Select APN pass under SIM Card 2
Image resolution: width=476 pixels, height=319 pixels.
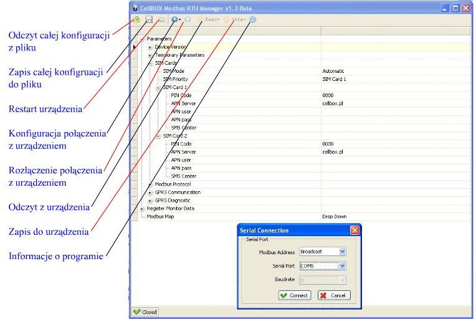pos(181,168)
